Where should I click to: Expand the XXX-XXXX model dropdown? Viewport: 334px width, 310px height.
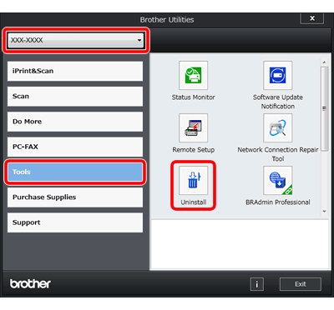76,41
